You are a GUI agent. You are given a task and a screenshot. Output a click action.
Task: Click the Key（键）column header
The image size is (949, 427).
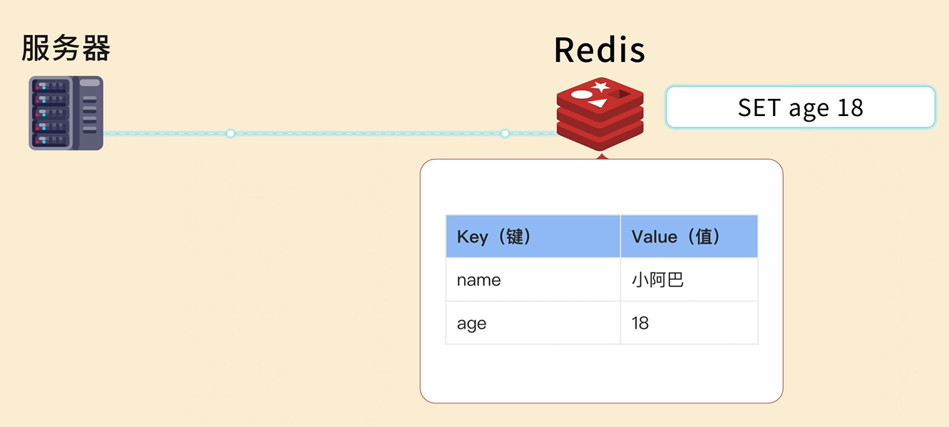click(x=533, y=236)
